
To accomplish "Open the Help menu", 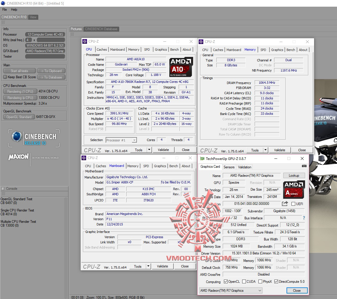I will pyautogui.click(x=14, y=10).
